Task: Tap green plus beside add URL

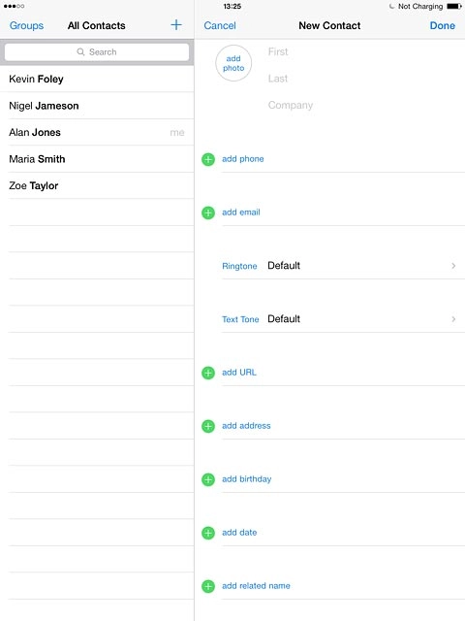Action: (x=208, y=373)
